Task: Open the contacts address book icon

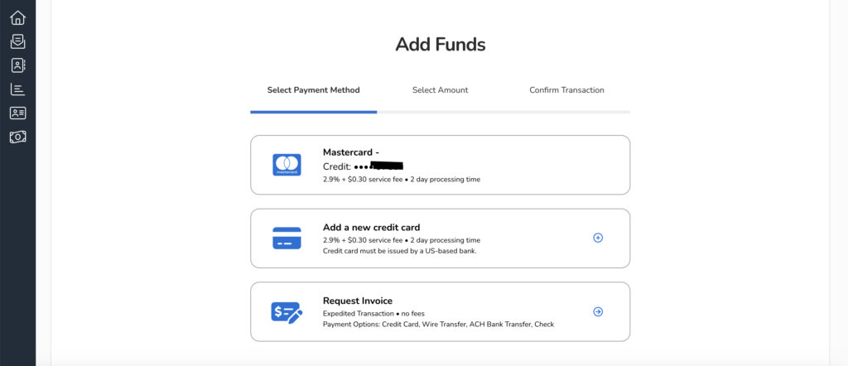Action: [17, 65]
